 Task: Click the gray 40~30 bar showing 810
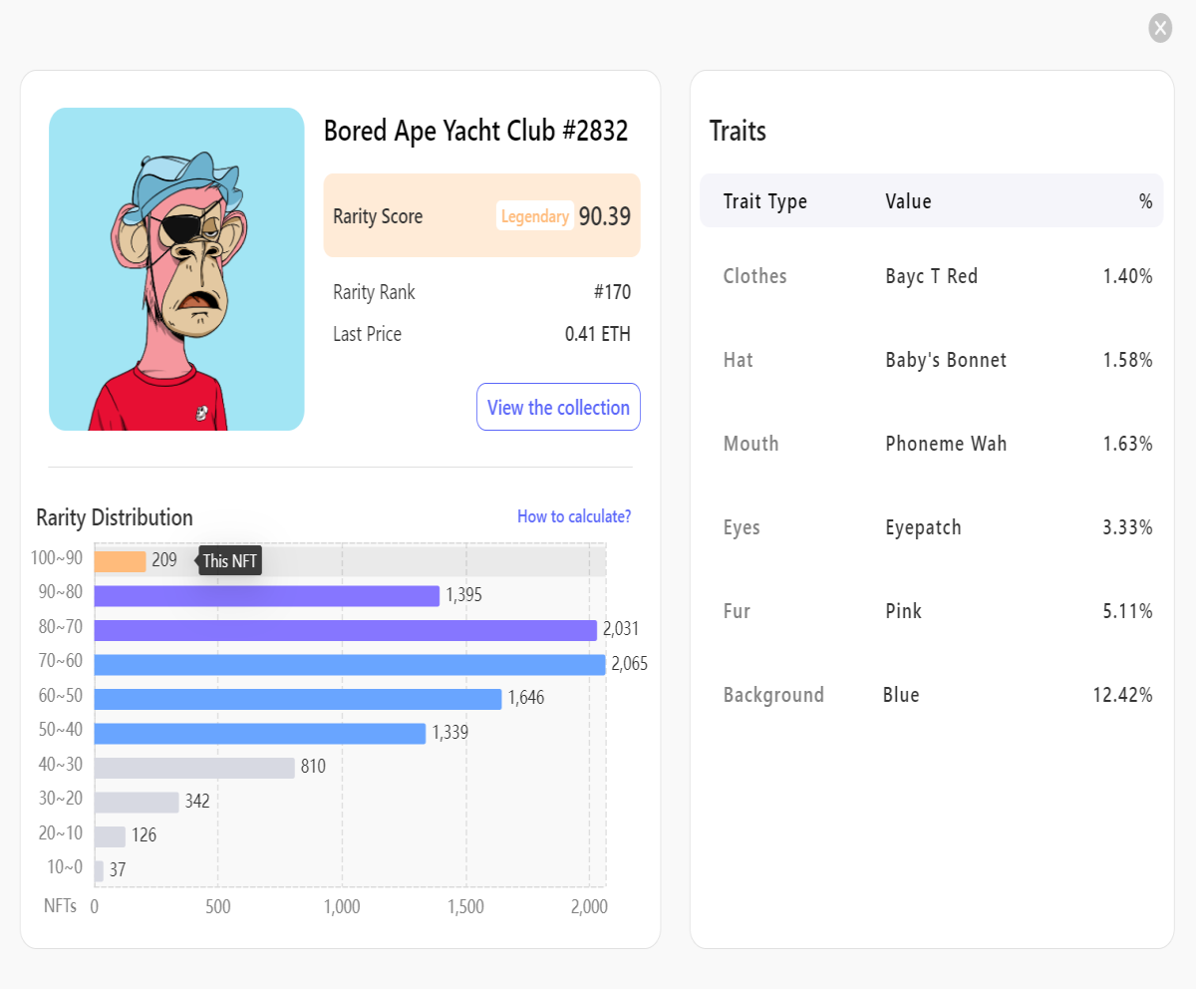pos(194,768)
